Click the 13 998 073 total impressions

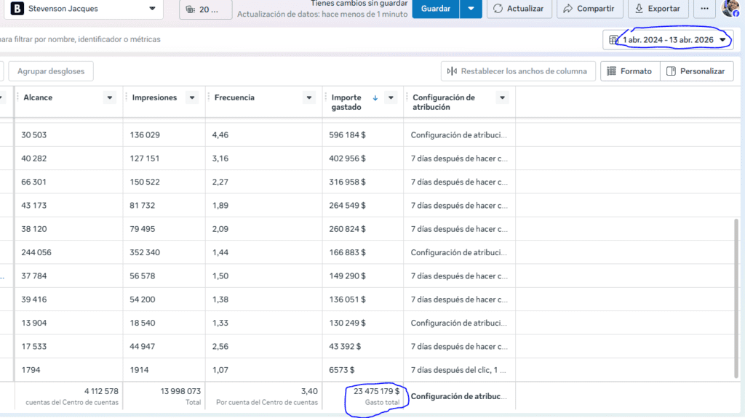point(180,391)
